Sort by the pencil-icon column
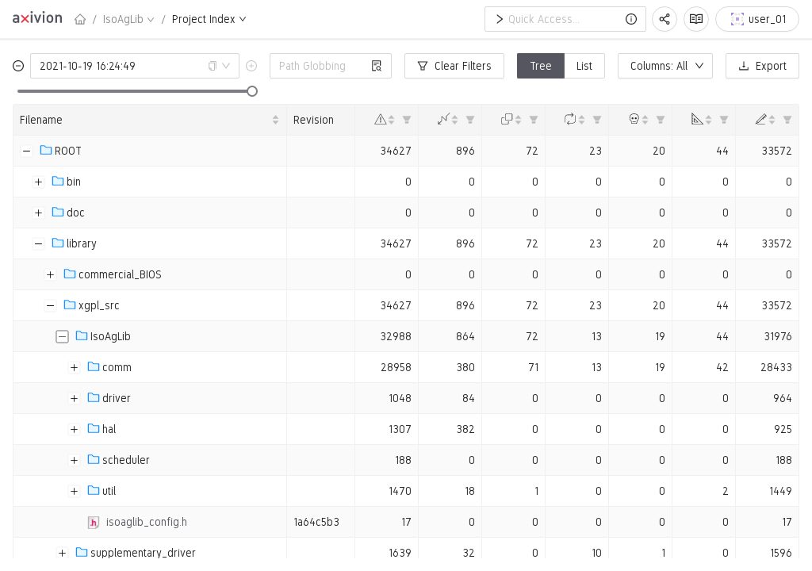This screenshot has width=812, height=571. [x=772, y=120]
